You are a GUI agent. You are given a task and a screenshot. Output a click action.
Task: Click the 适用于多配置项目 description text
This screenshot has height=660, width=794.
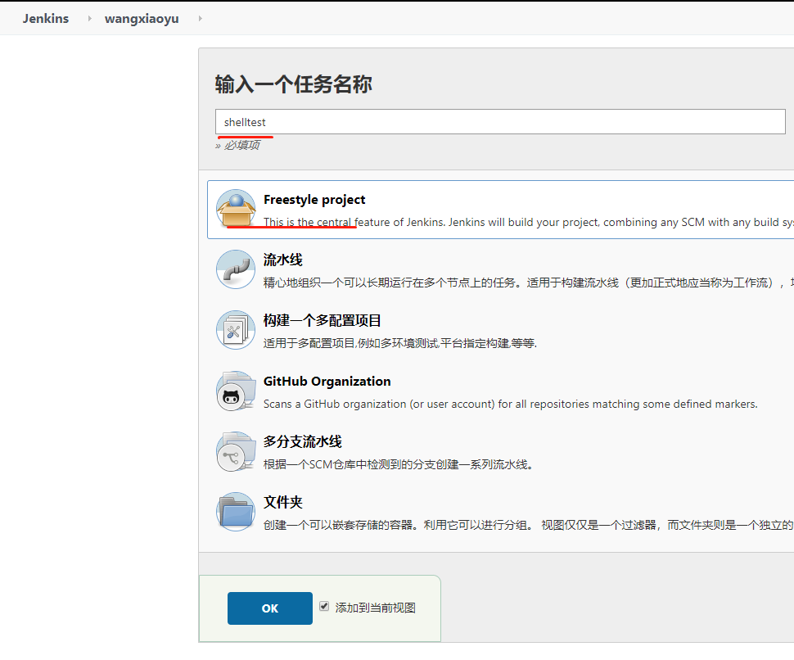[x=400, y=343]
